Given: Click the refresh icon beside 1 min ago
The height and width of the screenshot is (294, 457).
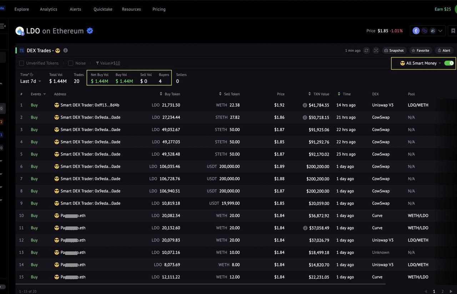Looking at the screenshot, I should 366,50.
